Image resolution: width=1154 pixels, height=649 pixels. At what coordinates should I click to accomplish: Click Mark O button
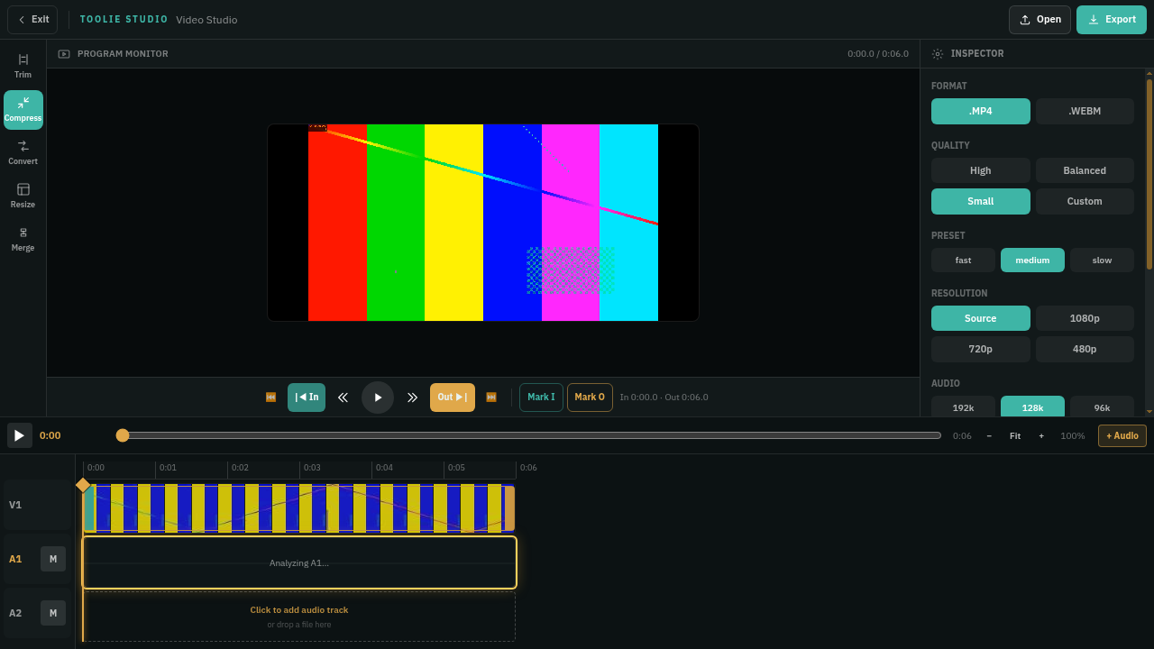pyautogui.click(x=590, y=398)
